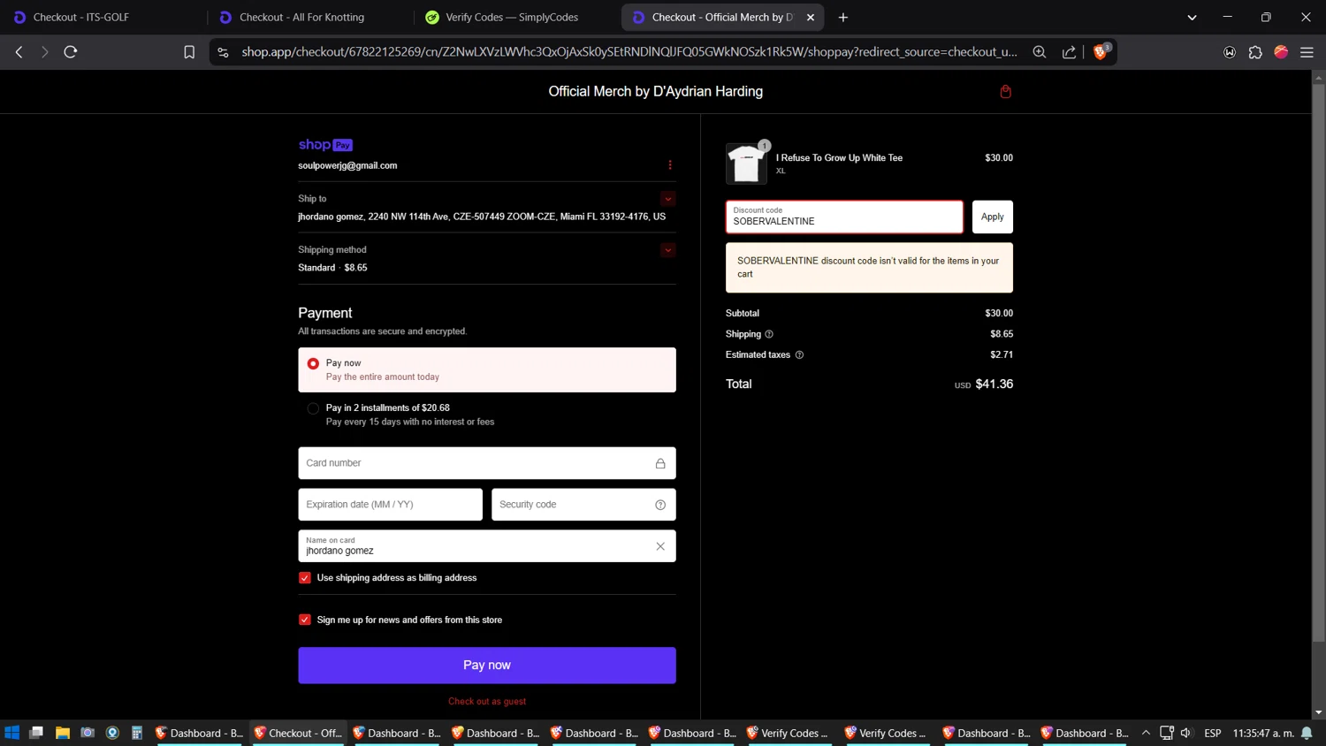Click the purple Pay now button
Screen dimensions: 1326x746
point(487,666)
